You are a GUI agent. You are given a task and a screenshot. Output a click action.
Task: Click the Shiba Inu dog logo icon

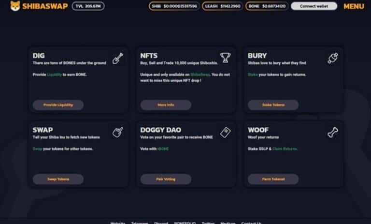click(15, 6)
